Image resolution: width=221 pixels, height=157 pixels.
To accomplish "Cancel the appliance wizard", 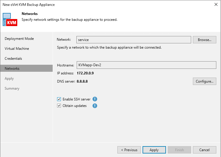I will [x=204, y=150].
